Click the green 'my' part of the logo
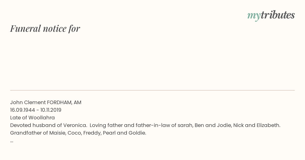This screenshot has width=305, height=160. tap(254, 16)
